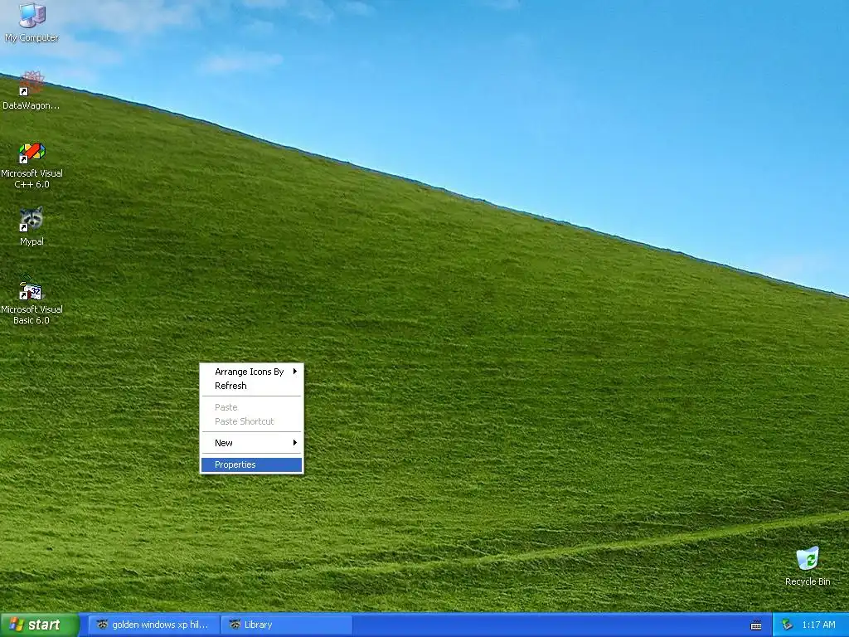Select the Microsoft Visual Basic 6.0 icon
The height and width of the screenshot is (637, 849).
click(x=32, y=299)
